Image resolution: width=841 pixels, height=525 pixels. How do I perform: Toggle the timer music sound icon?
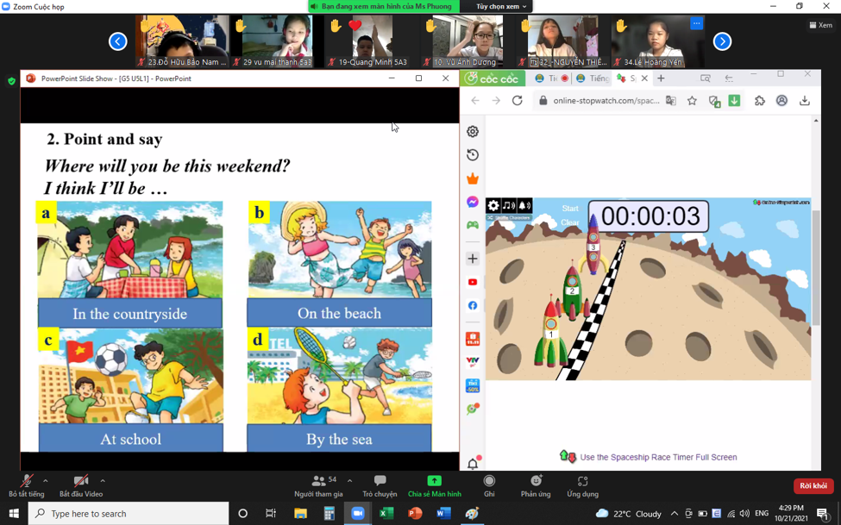tap(509, 205)
